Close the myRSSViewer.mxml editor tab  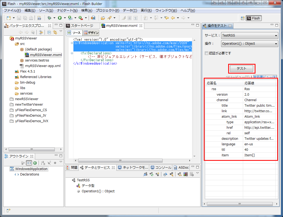141,26
